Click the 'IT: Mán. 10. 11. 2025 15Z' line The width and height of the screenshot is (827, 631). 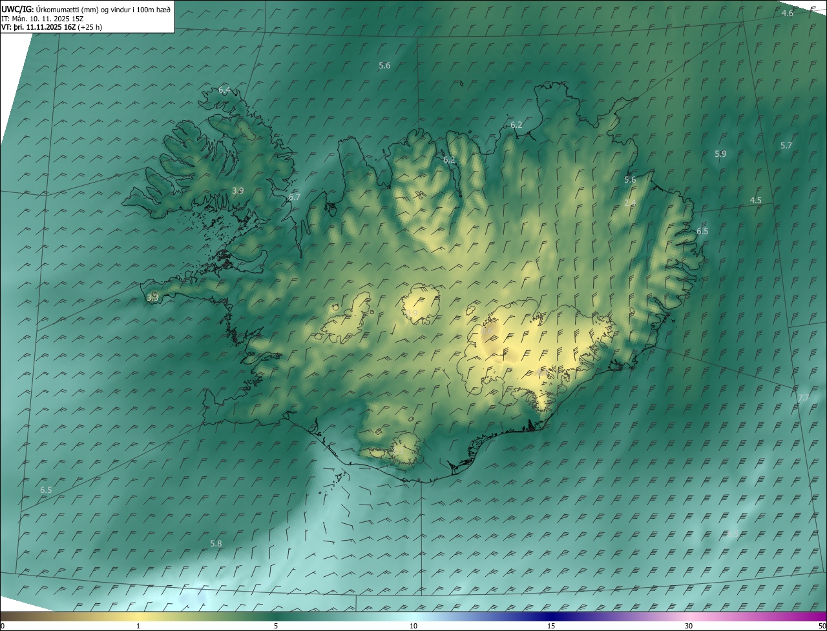click(44, 18)
